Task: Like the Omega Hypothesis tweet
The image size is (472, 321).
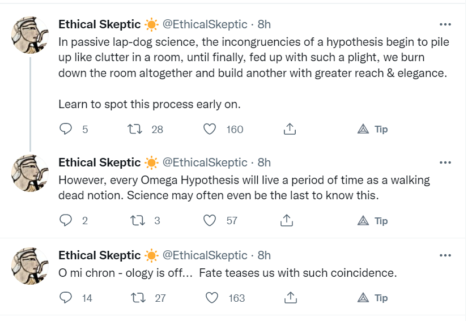Action: [210, 220]
